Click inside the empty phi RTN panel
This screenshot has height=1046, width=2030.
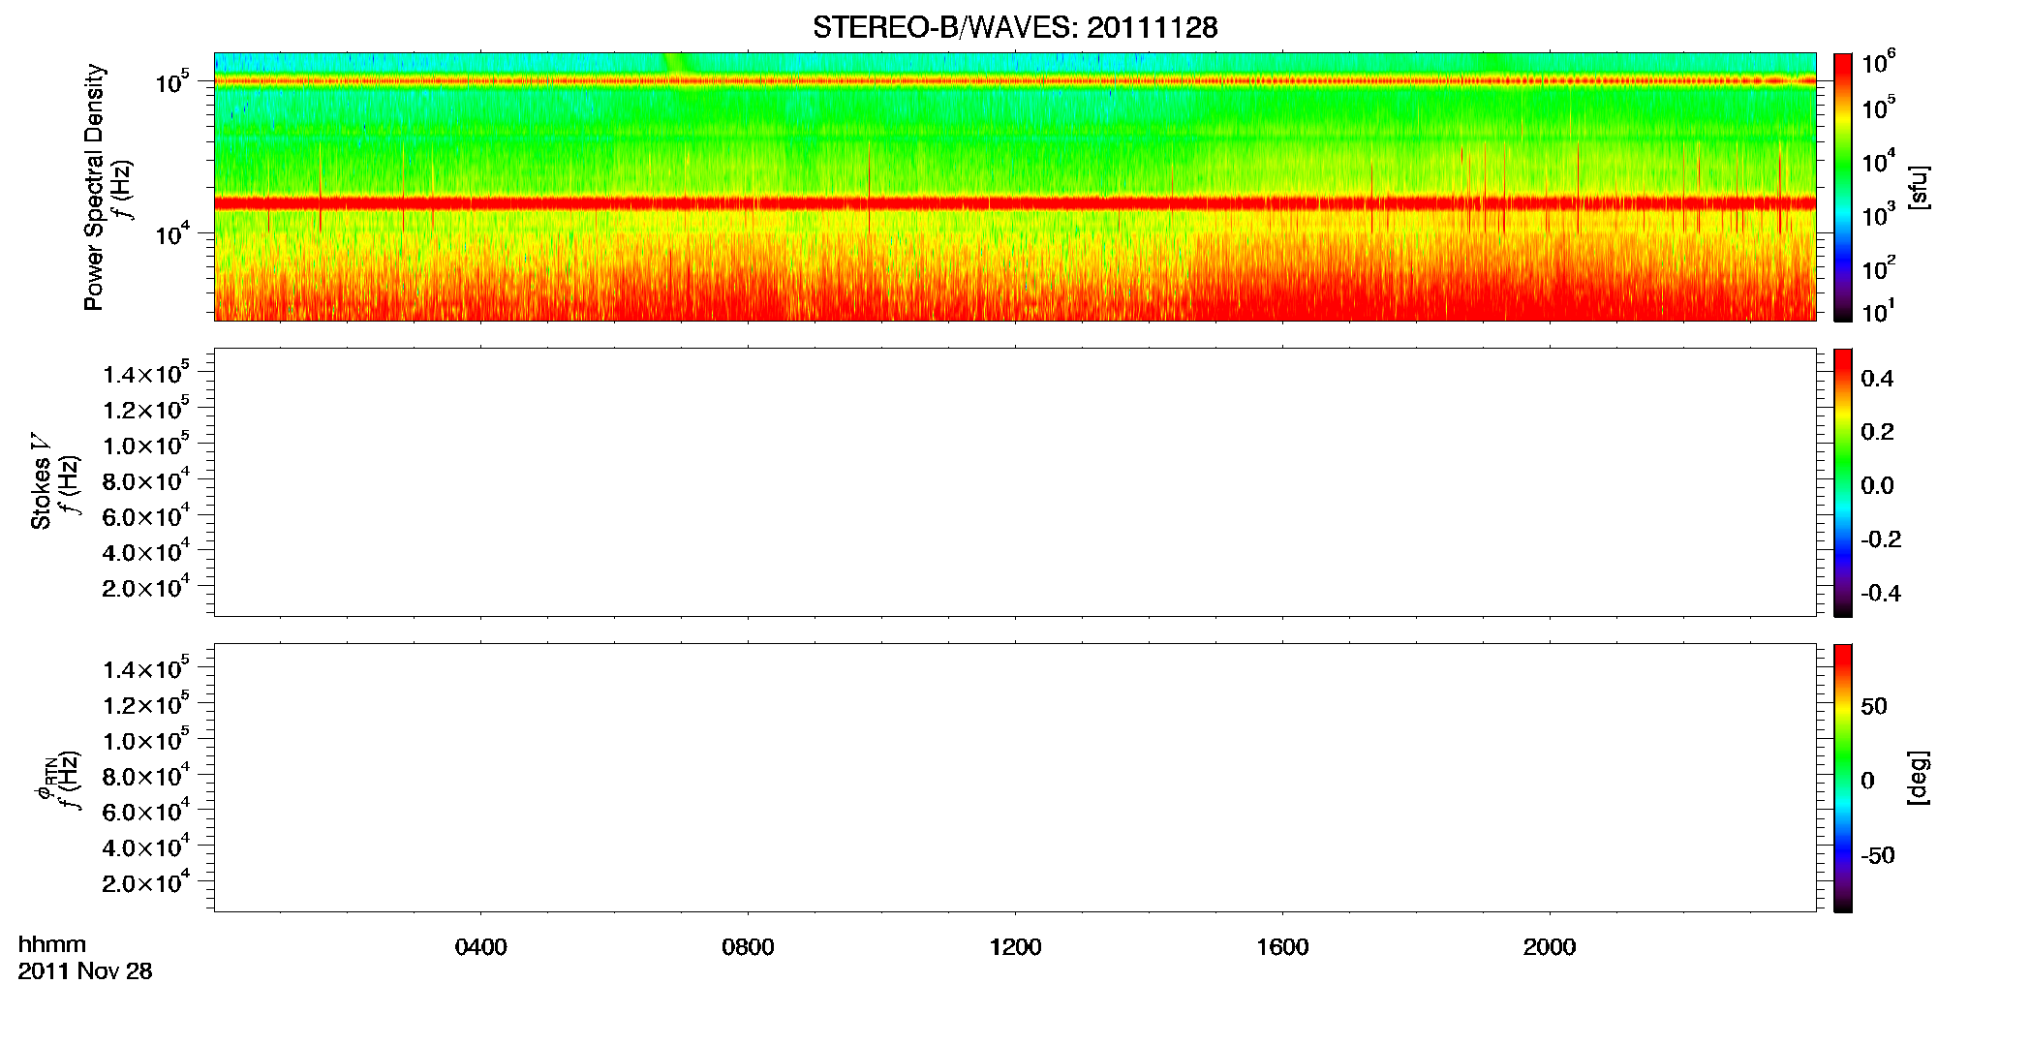coord(1015,778)
